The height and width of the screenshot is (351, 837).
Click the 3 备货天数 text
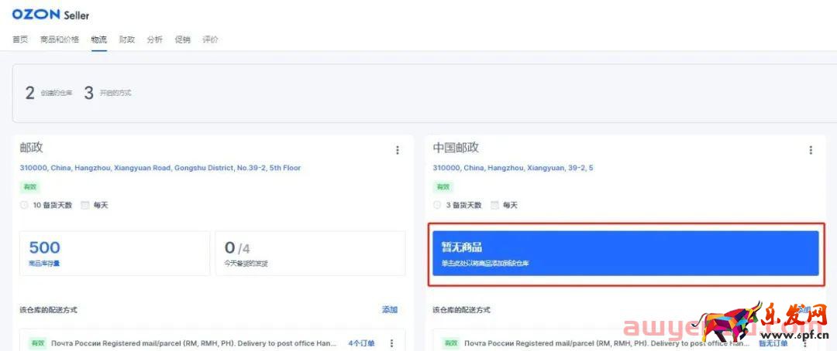pyautogui.click(x=464, y=205)
